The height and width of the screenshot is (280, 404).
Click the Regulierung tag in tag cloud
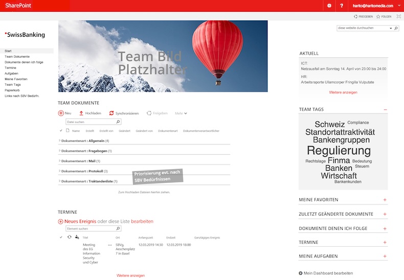(x=339, y=151)
